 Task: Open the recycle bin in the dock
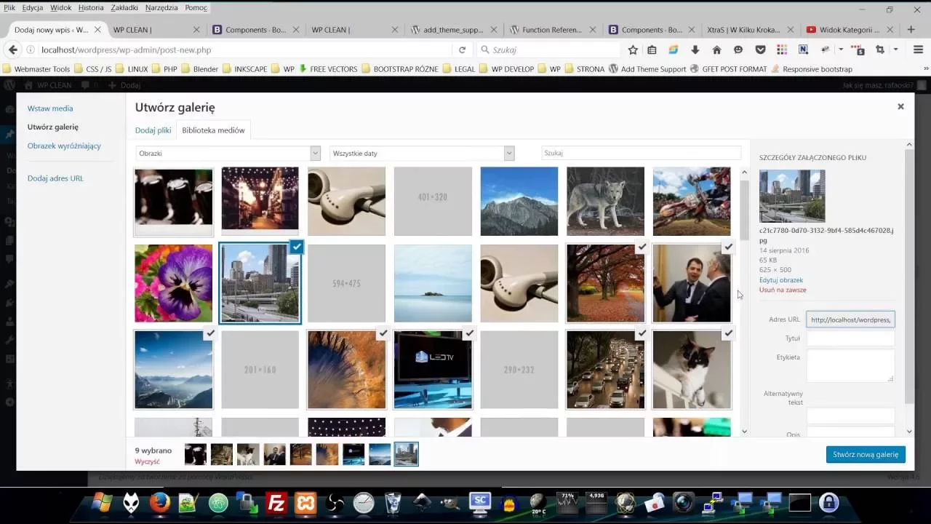coord(393,503)
